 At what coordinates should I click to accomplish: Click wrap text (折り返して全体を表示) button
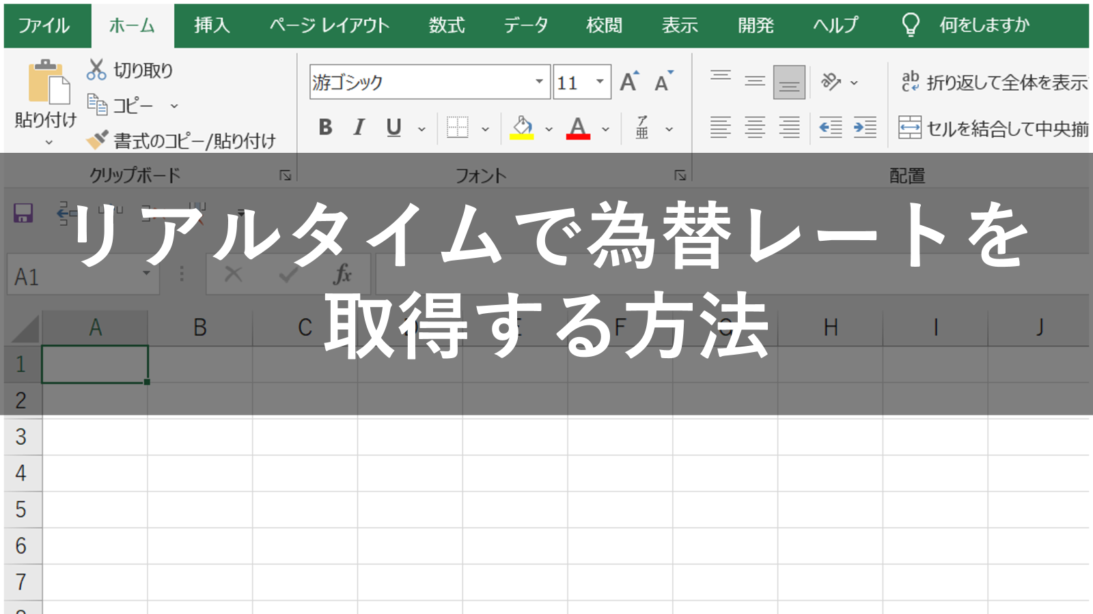(994, 82)
